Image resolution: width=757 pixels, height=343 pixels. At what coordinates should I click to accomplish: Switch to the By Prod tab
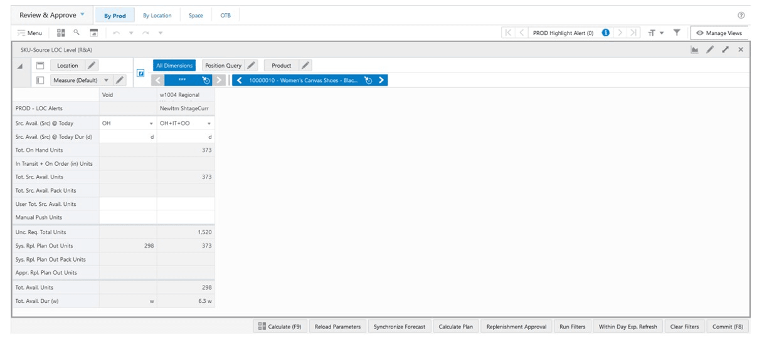click(x=115, y=16)
